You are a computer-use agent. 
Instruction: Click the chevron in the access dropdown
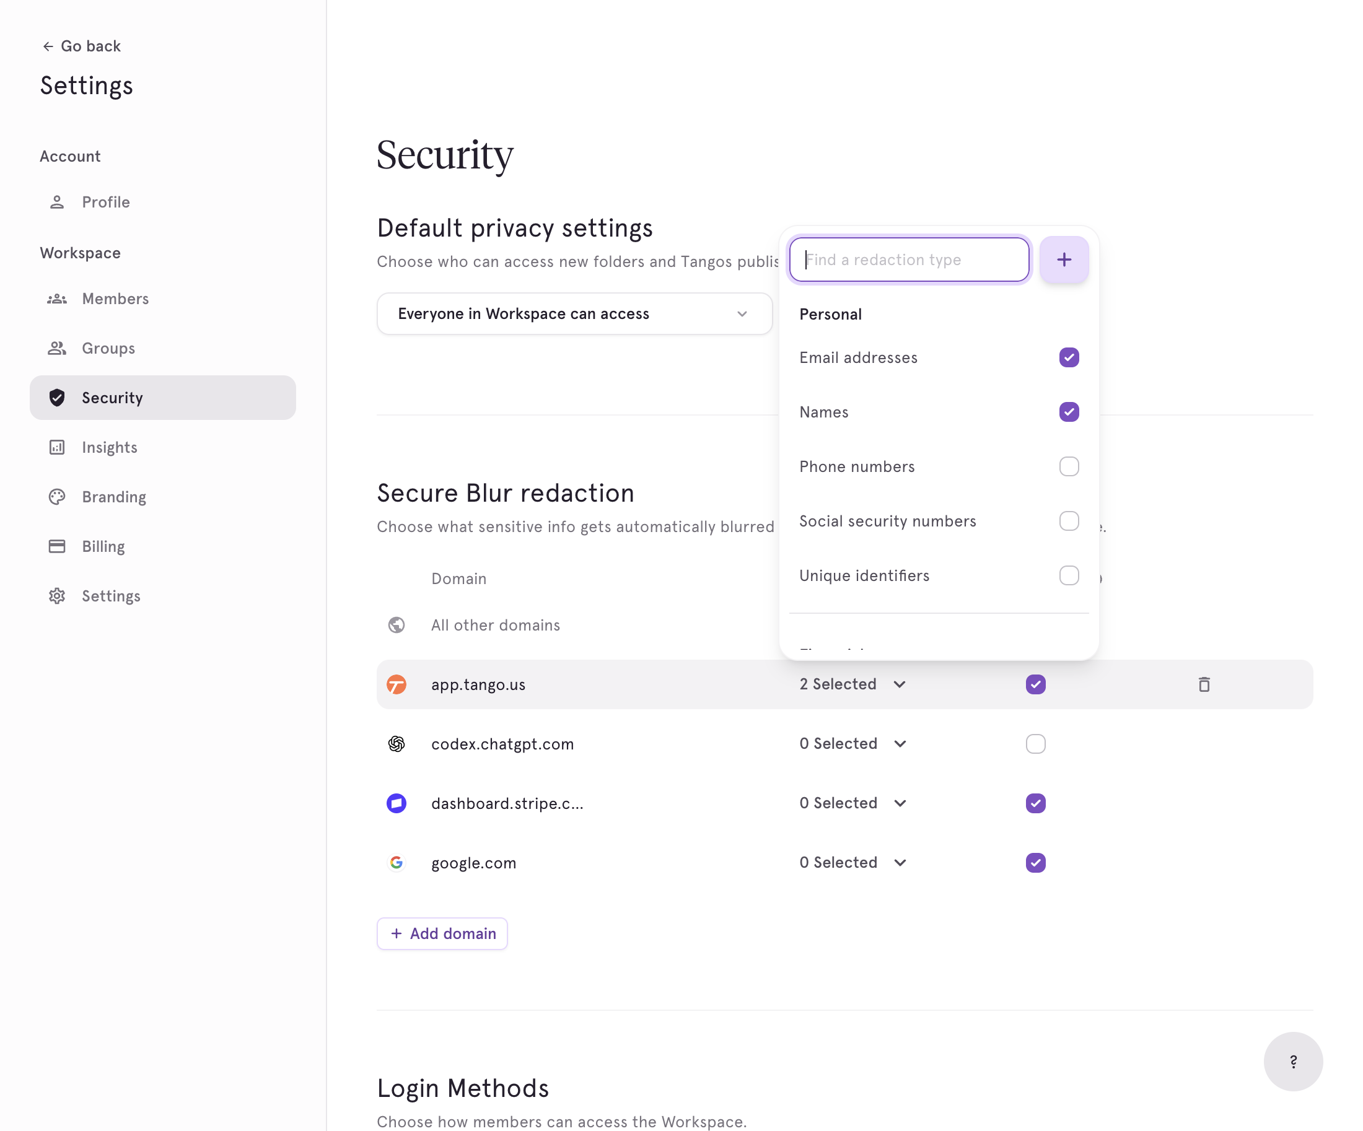[x=742, y=314]
